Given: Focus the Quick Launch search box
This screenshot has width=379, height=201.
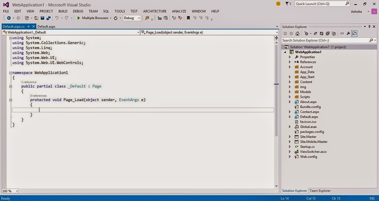Looking at the screenshot, I should tap(322, 4).
